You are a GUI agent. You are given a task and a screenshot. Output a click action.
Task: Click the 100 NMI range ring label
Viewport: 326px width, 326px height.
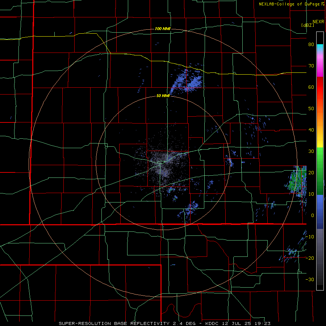click(163, 29)
